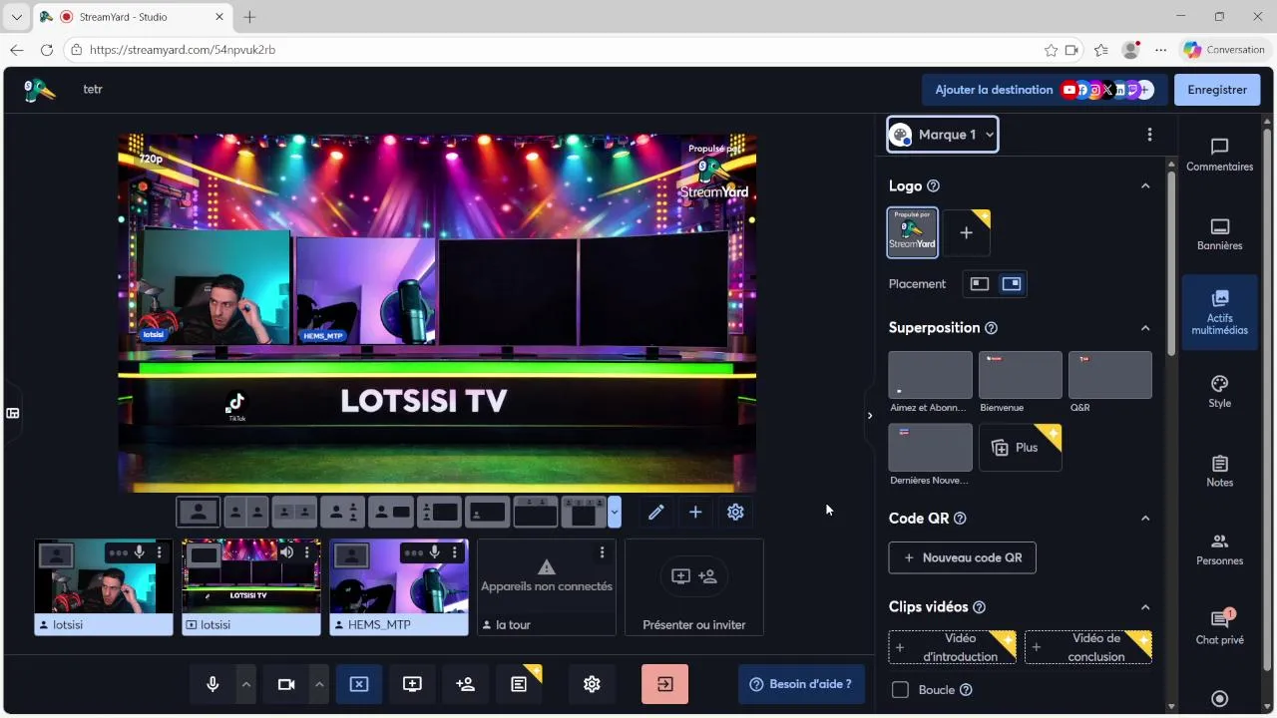Click the help icon next to Logo
The width and height of the screenshot is (1277, 718).
933,186
